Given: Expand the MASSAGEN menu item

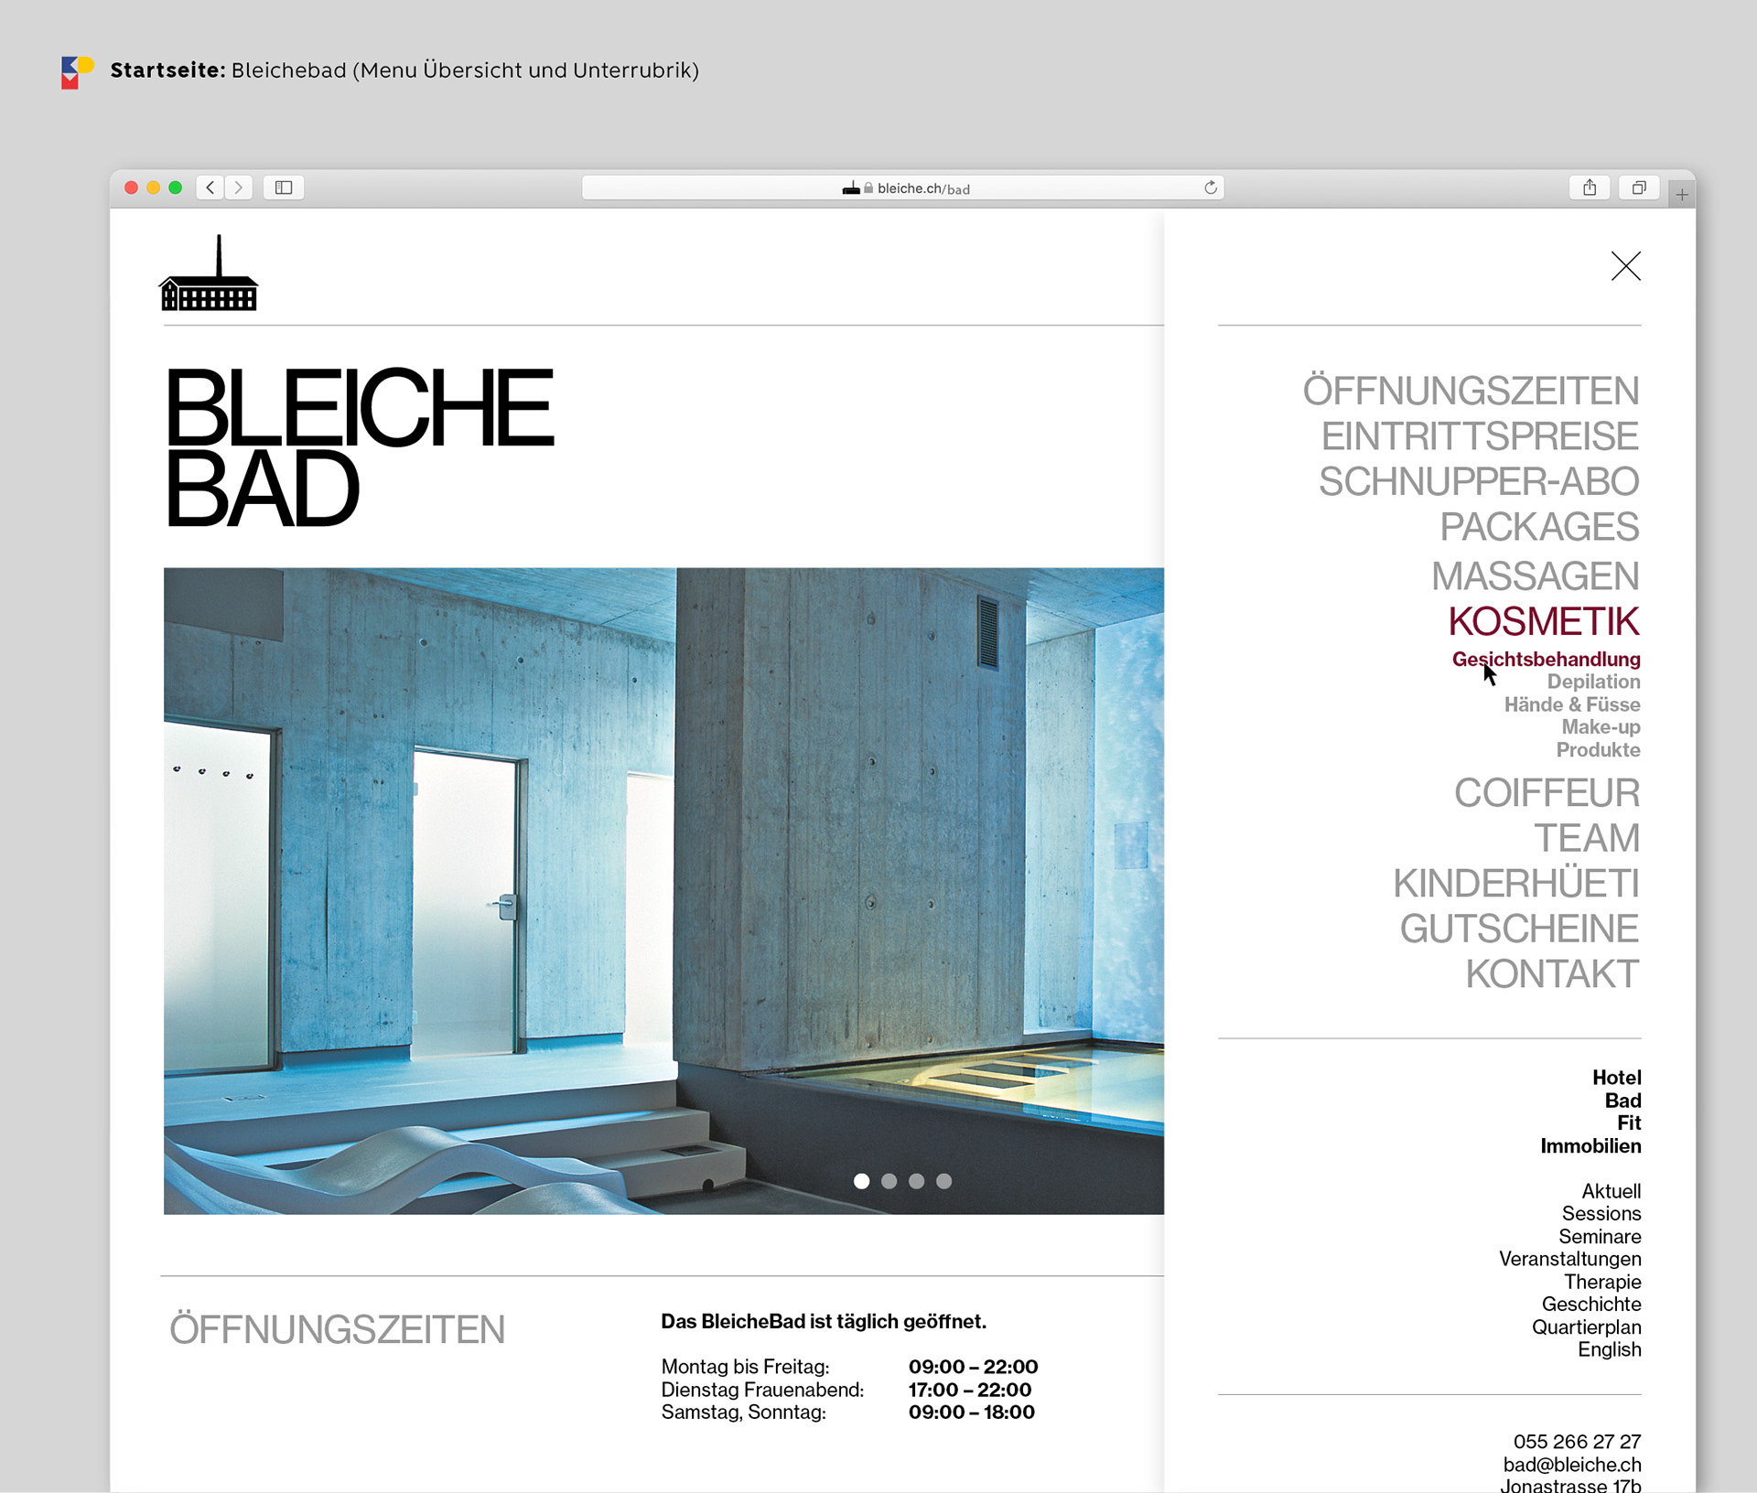Looking at the screenshot, I should (x=1535, y=576).
